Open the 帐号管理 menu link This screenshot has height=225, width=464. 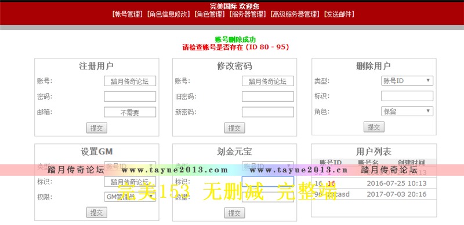(128, 14)
